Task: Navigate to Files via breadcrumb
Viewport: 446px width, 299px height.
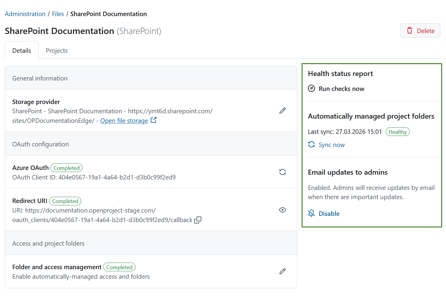Action: [x=58, y=14]
